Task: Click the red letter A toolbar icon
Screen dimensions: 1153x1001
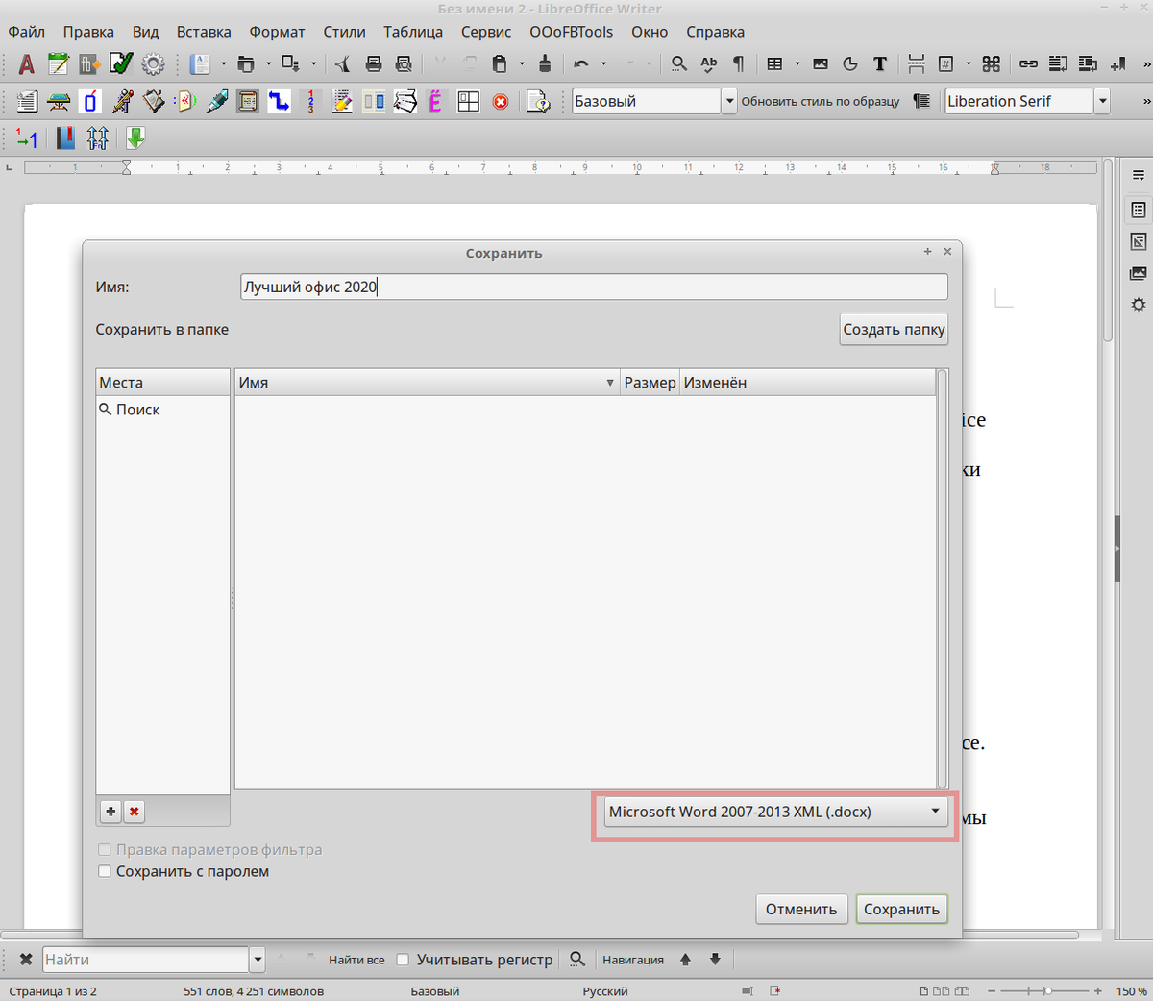Action: pyautogui.click(x=27, y=64)
